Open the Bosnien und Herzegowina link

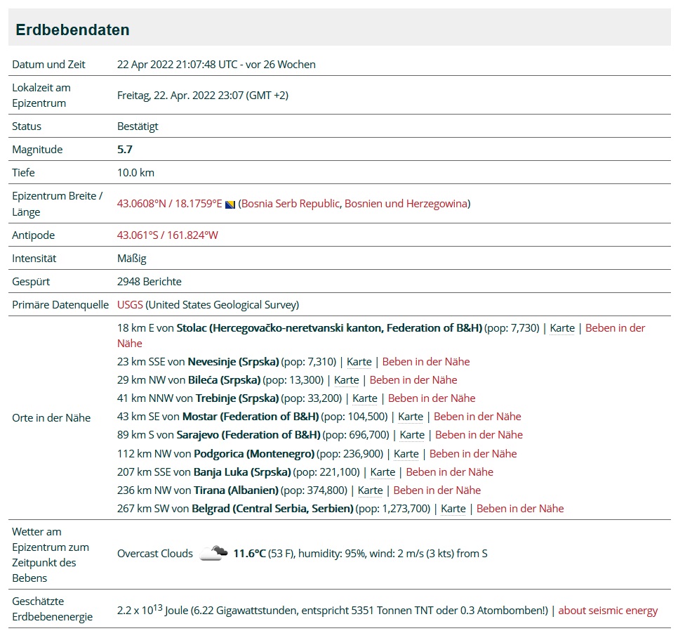406,204
